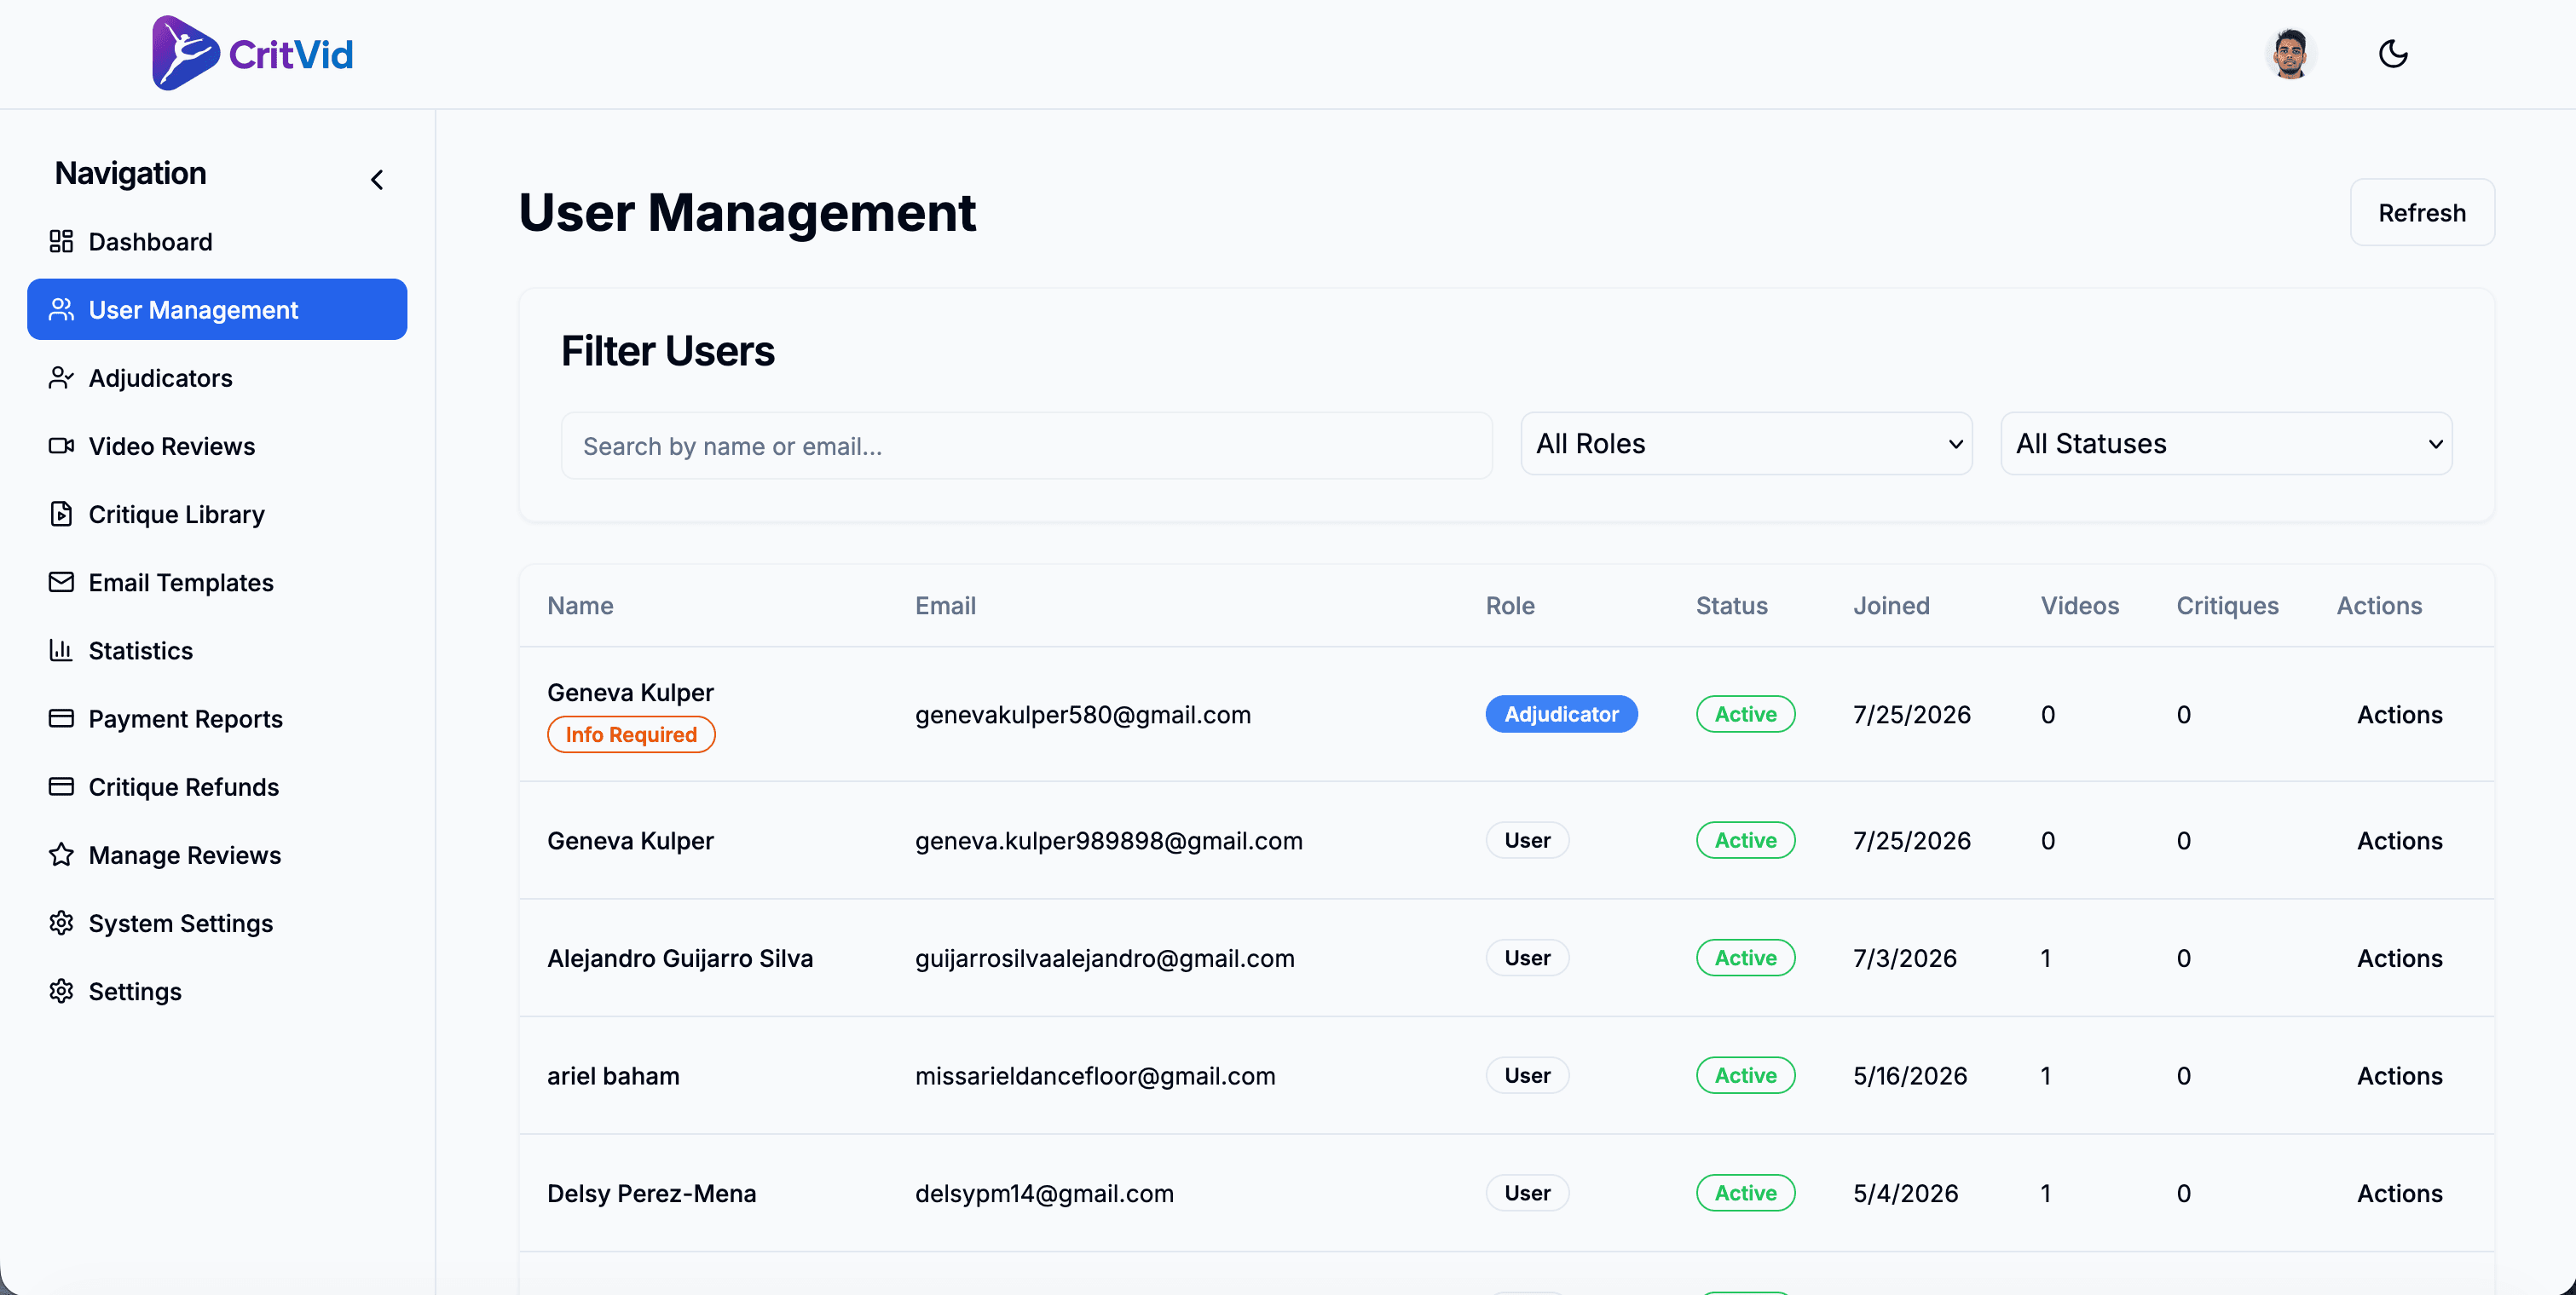This screenshot has height=1295, width=2576.
Task: Click the Videos column header
Action: click(2079, 606)
